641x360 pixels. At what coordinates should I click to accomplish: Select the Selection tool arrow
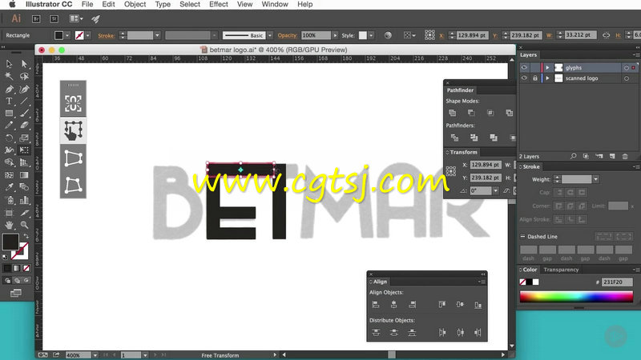(9, 64)
